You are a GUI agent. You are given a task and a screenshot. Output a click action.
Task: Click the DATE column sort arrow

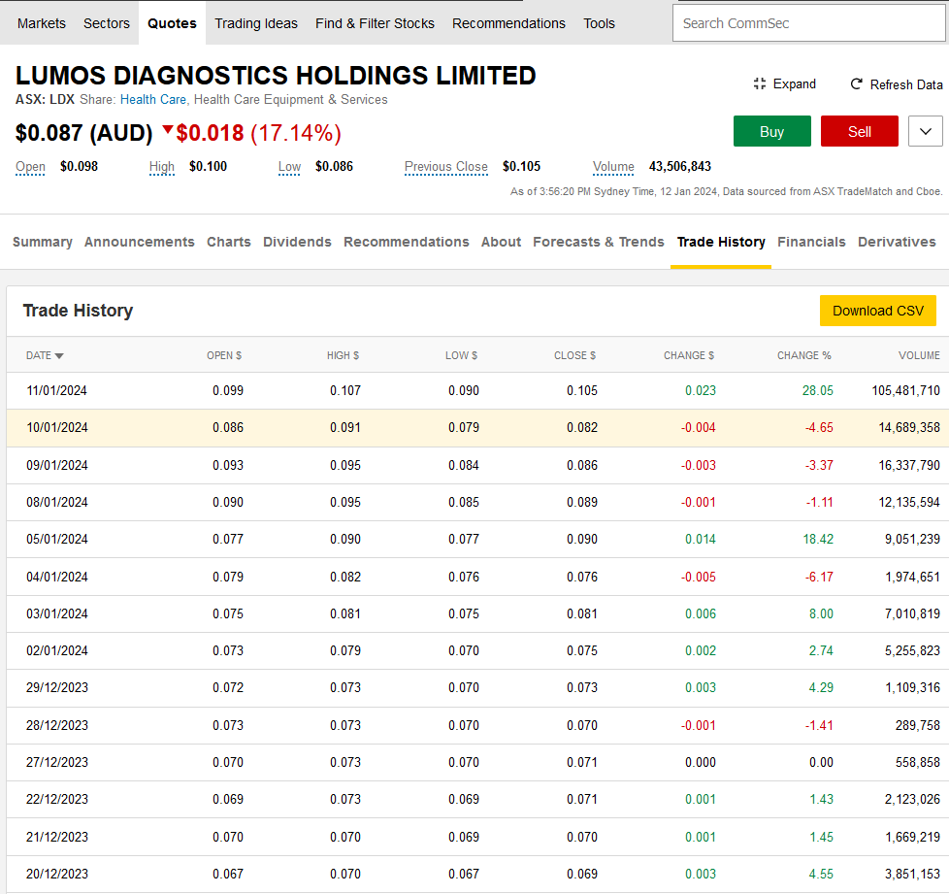[59, 356]
